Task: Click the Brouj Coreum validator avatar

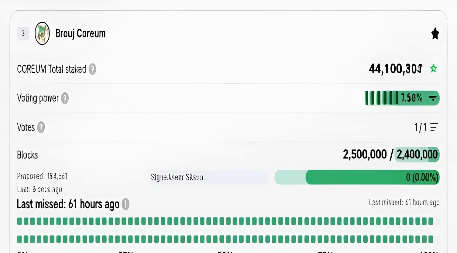Action: pyautogui.click(x=42, y=33)
